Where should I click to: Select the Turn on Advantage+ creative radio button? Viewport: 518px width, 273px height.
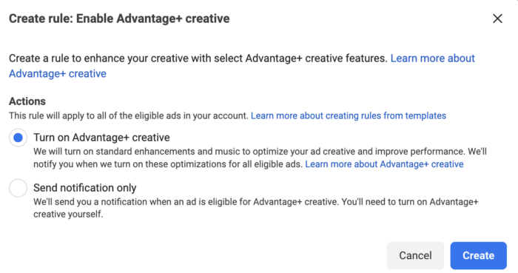[18, 138]
